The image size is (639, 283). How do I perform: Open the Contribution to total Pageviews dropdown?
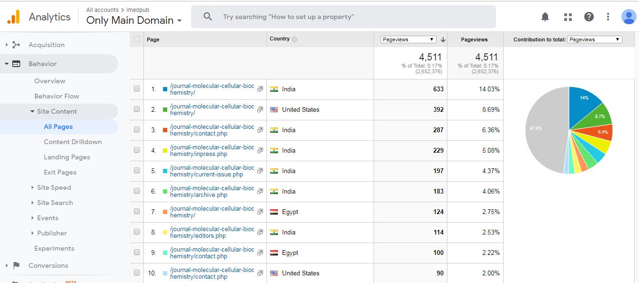[594, 39]
